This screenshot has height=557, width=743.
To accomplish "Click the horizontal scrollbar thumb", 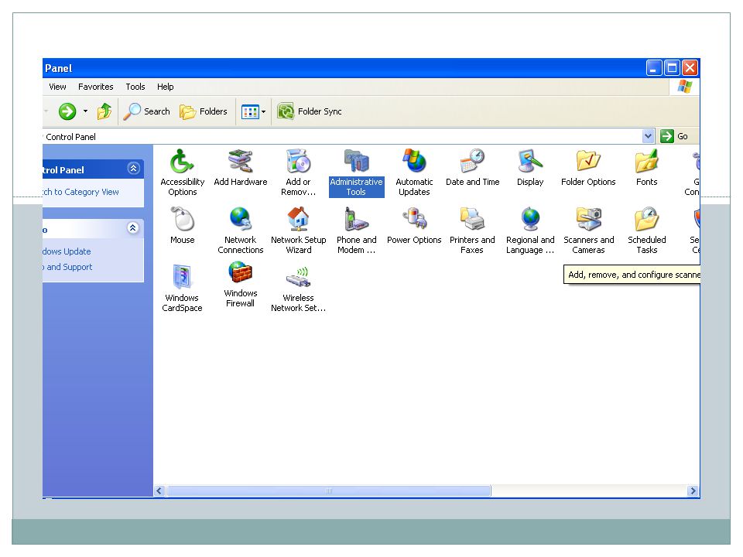I will 328,491.
